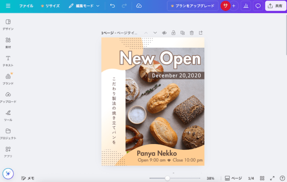
Task: Click the vertical scrollbar on right
Action: click(286, 35)
